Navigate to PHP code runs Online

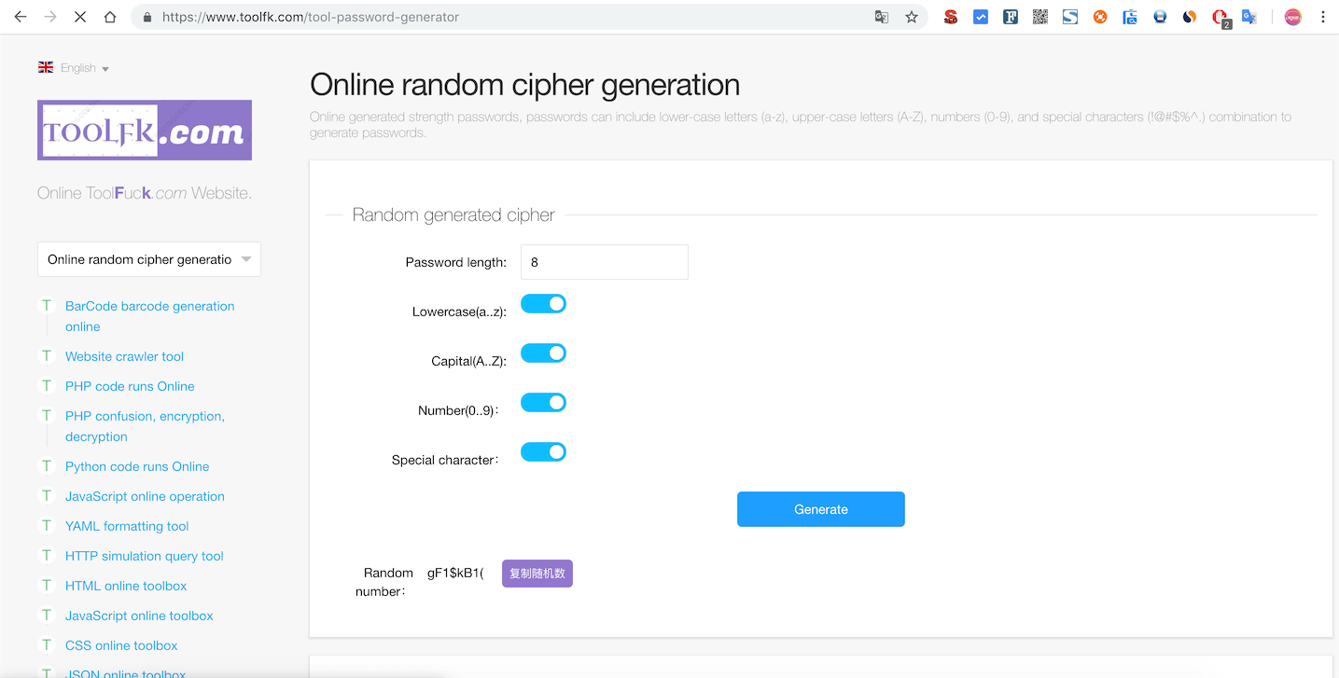[x=130, y=385]
